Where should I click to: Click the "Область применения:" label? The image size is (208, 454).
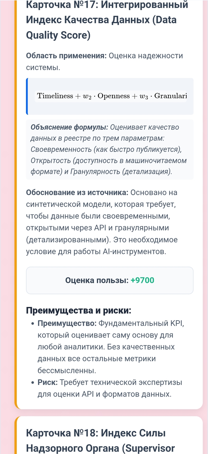click(x=66, y=56)
